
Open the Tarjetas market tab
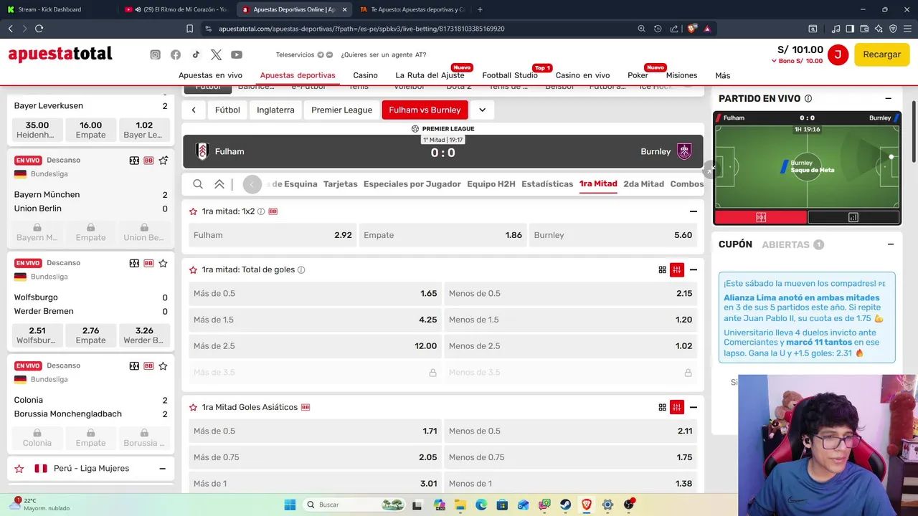341,184
